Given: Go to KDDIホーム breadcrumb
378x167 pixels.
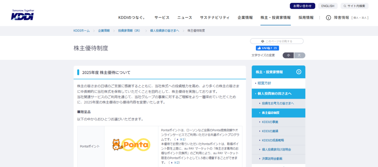Looking at the screenshot, I should 82,31.
